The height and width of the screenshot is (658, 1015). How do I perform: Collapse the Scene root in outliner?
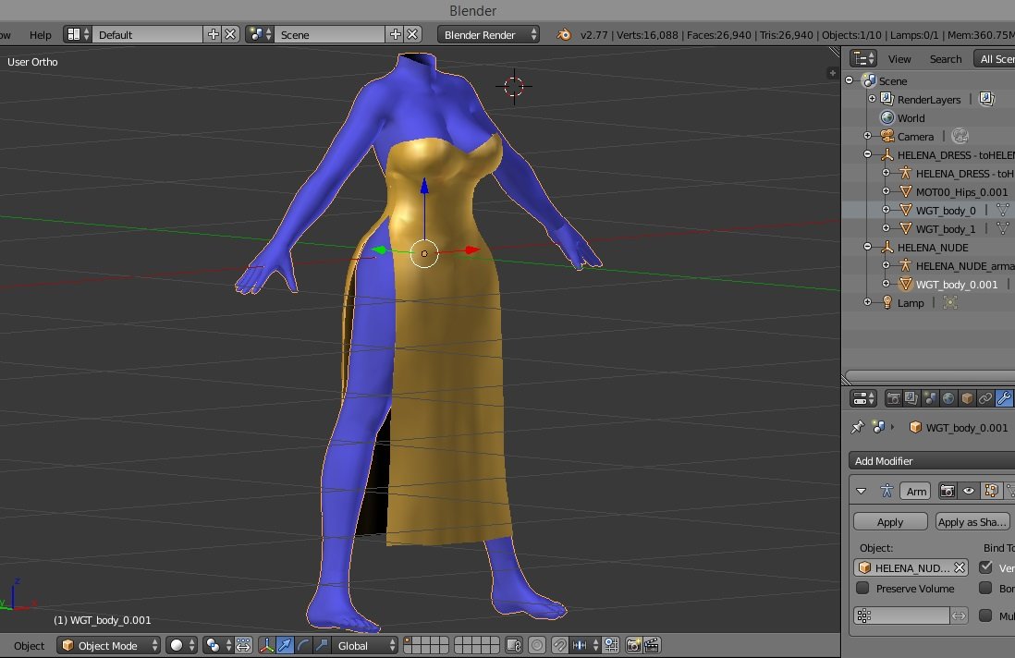[850, 80]
